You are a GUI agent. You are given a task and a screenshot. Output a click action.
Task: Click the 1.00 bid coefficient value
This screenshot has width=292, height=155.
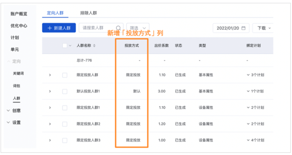click(x=162, y=140)
